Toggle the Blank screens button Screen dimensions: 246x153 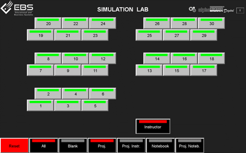click(x=73, y=145)
